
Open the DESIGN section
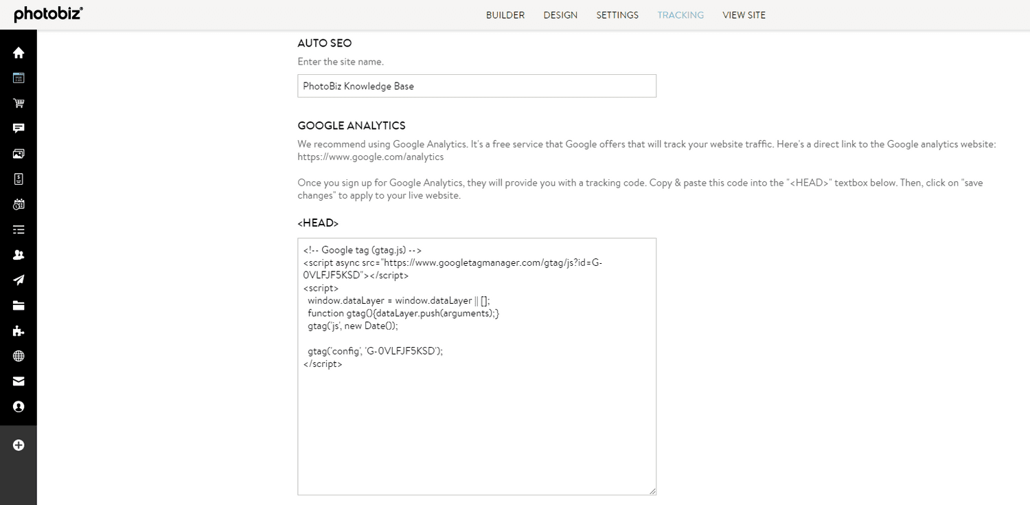pos(560,14)
